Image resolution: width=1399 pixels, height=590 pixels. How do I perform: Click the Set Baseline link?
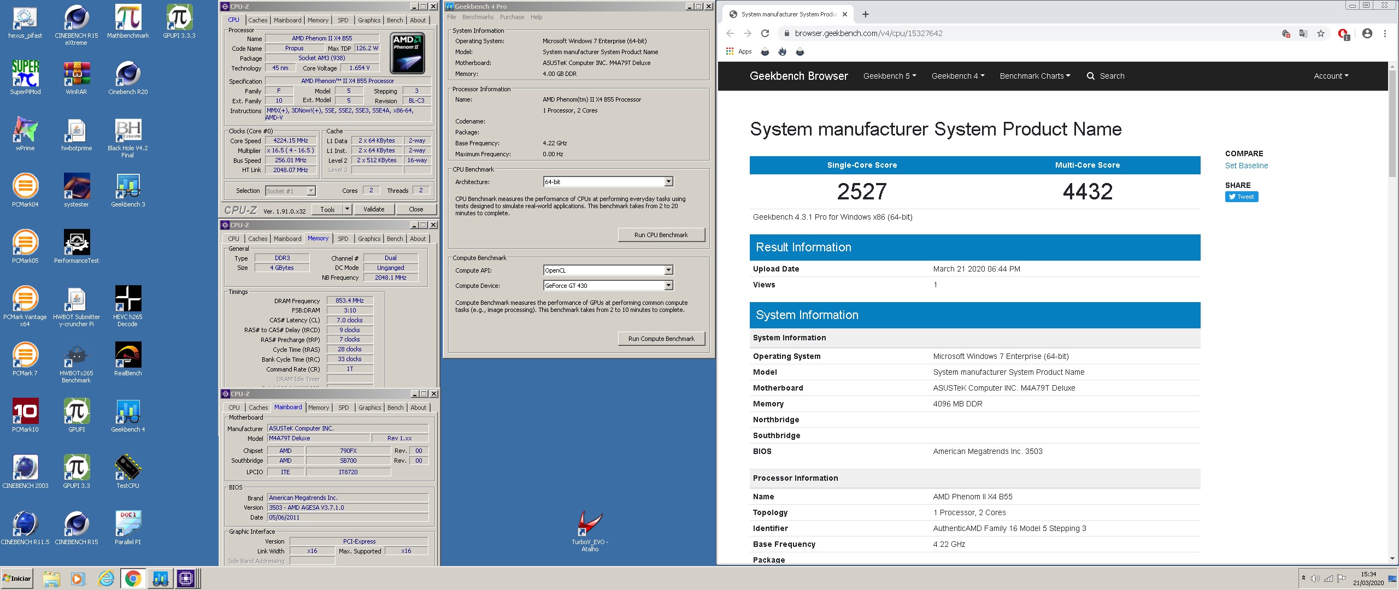(x=1247, y=166)
